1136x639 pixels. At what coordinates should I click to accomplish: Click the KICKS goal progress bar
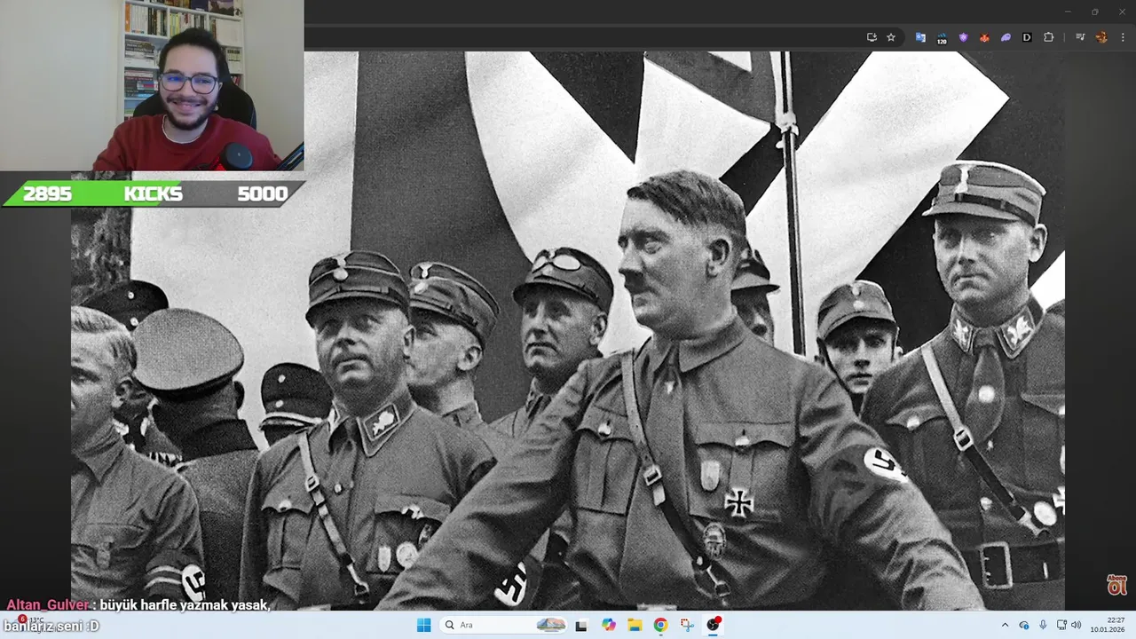[154, 193]
